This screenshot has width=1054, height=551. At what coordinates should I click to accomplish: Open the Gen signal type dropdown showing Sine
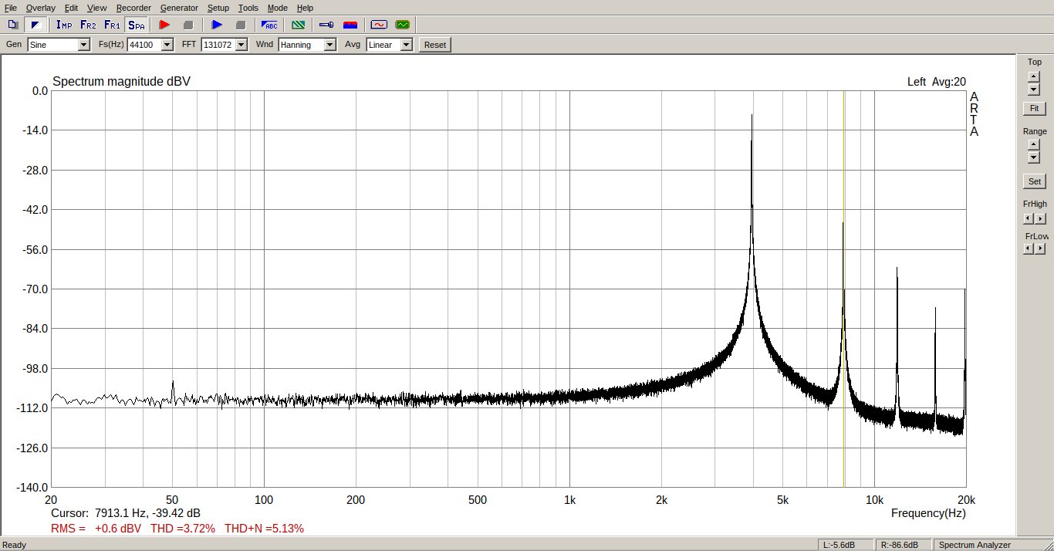tap(83, 45)
